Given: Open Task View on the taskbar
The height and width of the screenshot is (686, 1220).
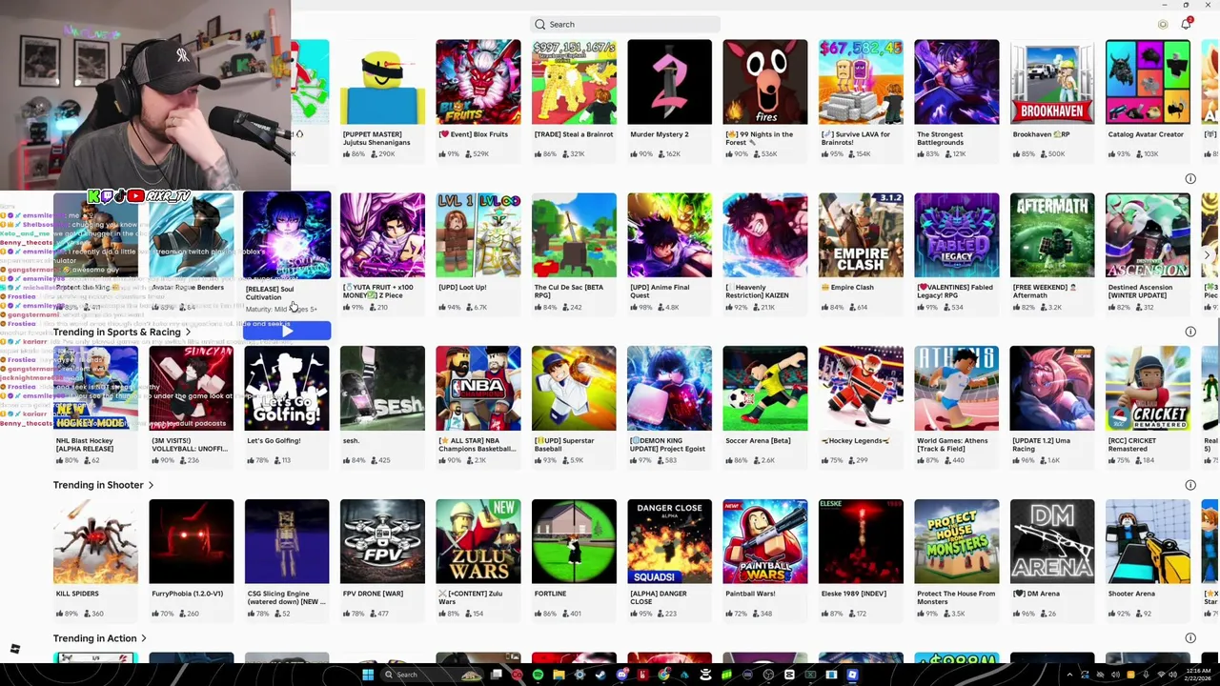Looking at the screenshot, I should pyautogui.click(x=497, y=675).
